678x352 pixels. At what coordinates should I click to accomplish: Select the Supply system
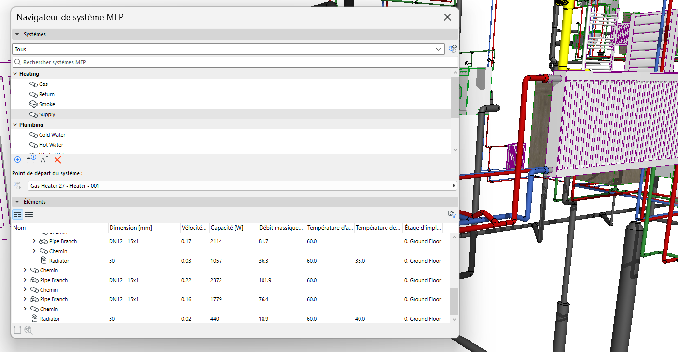[x=47, y=114]
